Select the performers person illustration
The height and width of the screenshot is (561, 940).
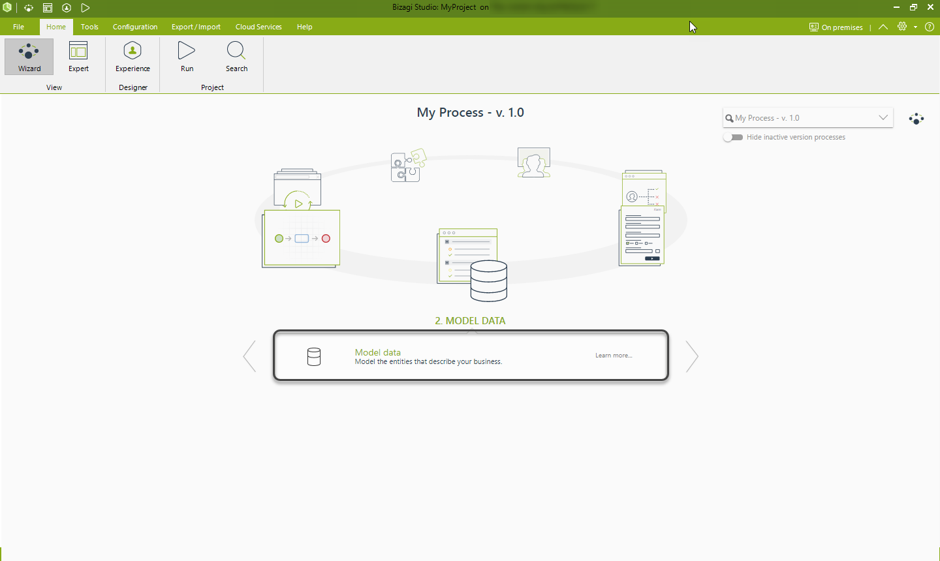coord(534,162)
